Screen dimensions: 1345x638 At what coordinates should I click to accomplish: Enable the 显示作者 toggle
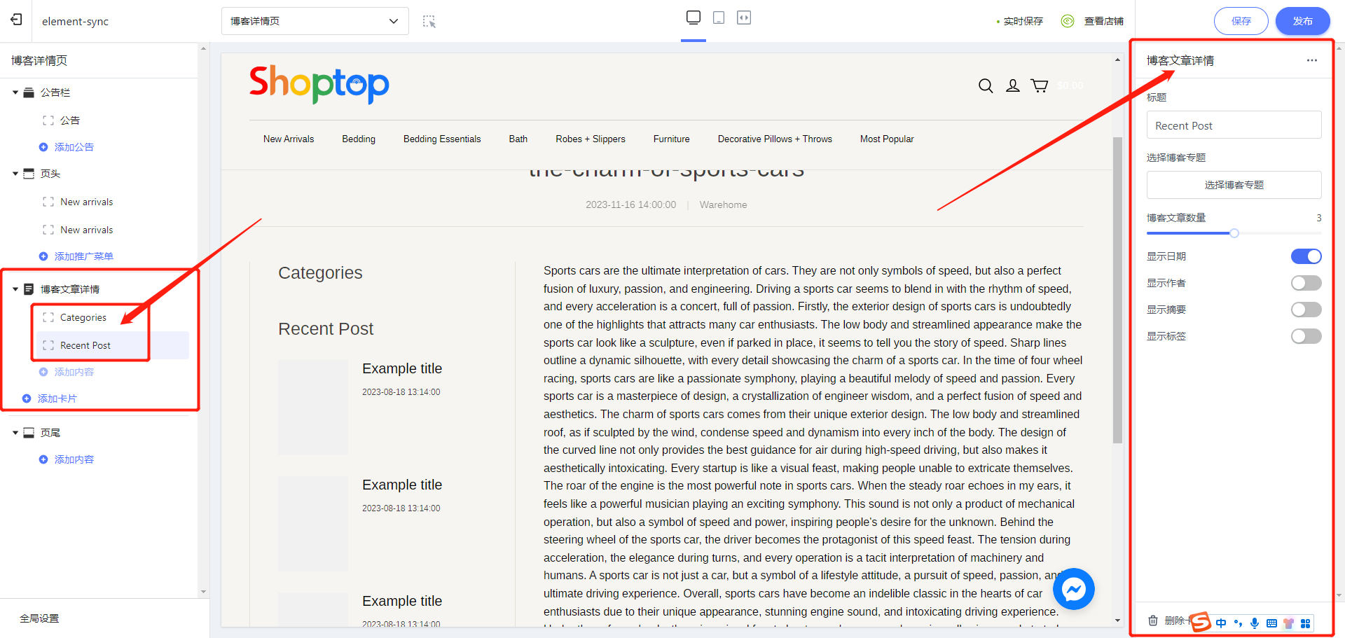coord(1306,283)
